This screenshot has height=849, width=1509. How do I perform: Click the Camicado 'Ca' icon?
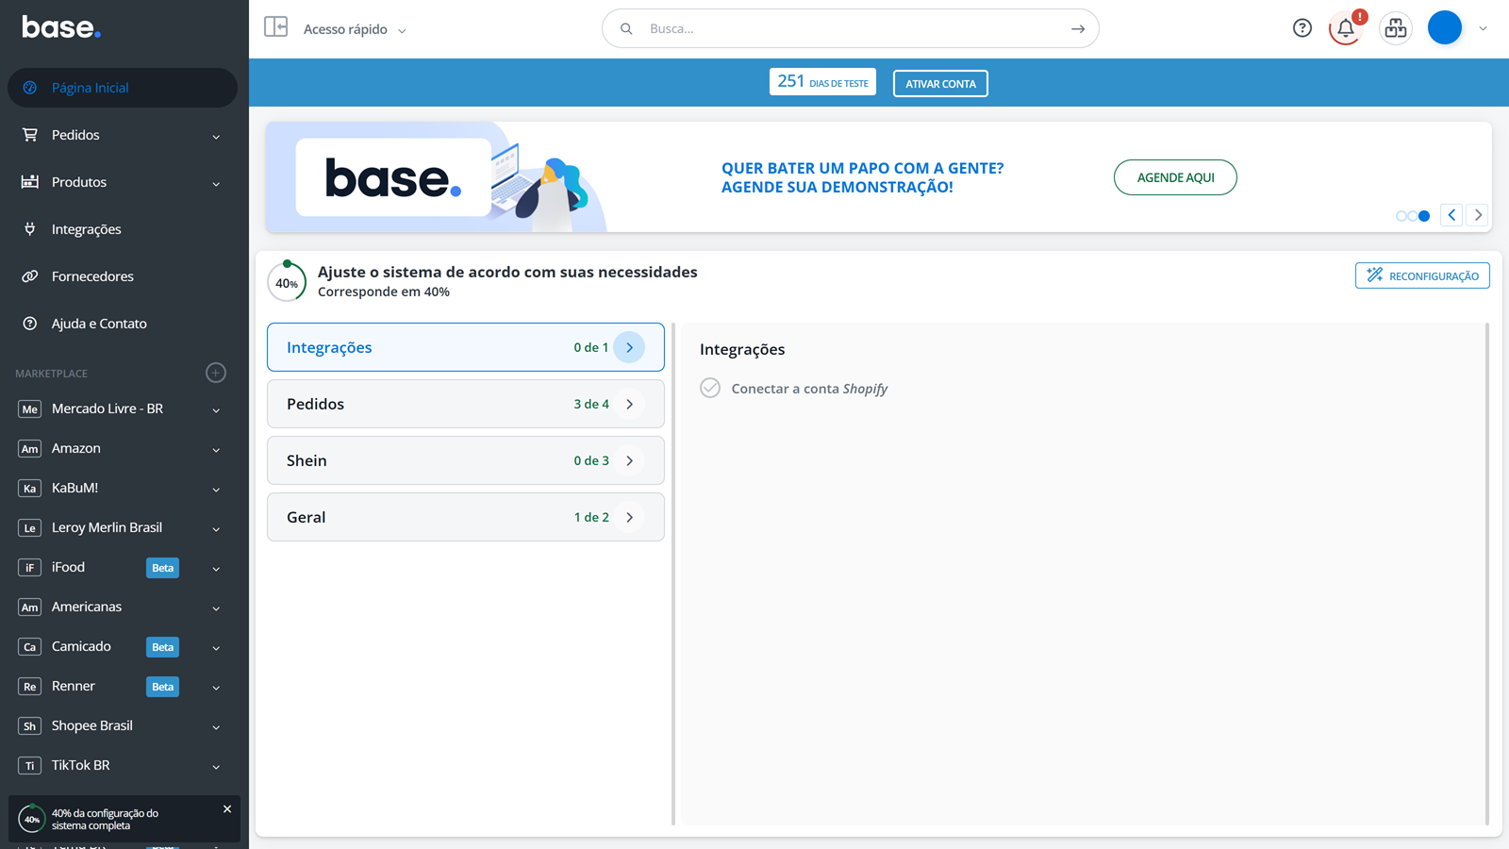click(x=30, y=646)
